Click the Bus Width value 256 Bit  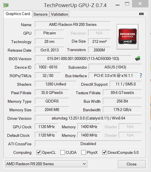coord(122,101)
